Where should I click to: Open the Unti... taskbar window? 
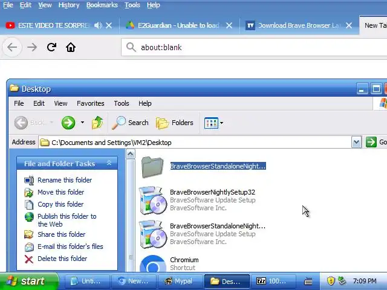[87, 281]
